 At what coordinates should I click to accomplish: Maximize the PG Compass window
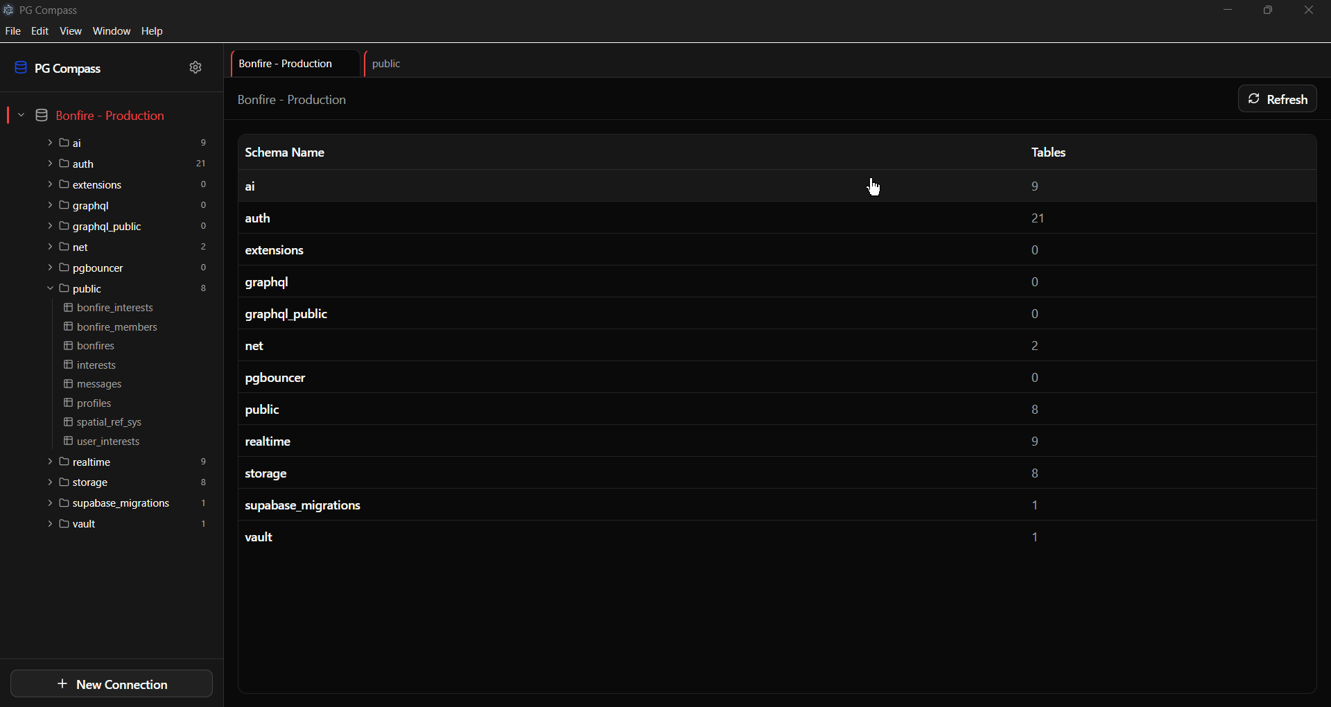(x=1268, y=10)
